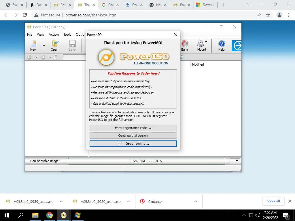The height and width of the screenshot is (221, 295).
Task: Open Windows Start menu
Action: 7,215
